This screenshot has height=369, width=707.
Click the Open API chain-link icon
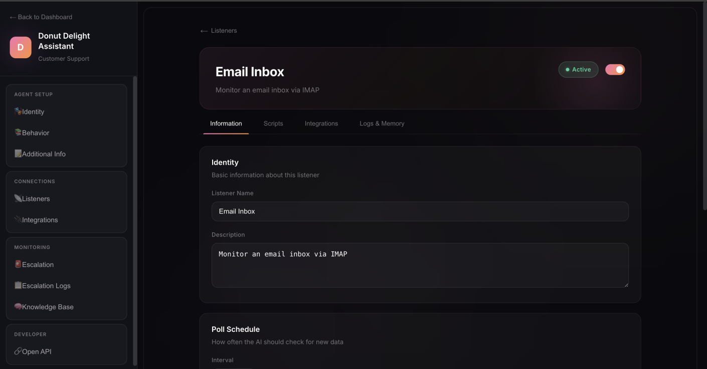[x=18, y=351]
